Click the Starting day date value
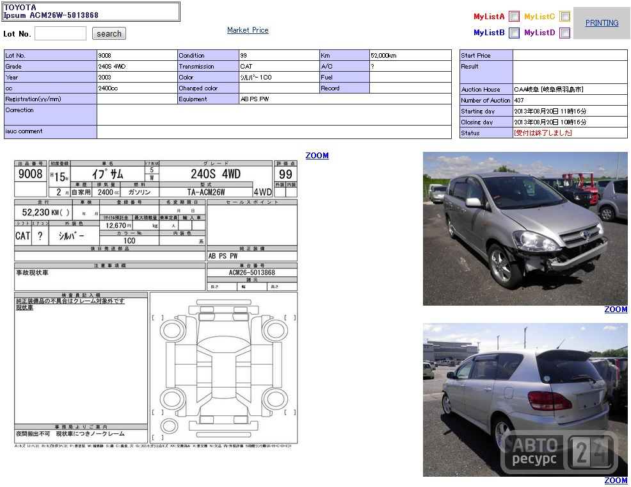The width and height of the screenshot is (631, 487). [x=550, y=111]
